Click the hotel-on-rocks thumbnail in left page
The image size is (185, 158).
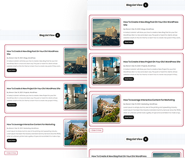pos(76,61)
